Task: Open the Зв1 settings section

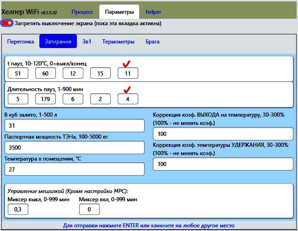Action: tap(87, 42)
